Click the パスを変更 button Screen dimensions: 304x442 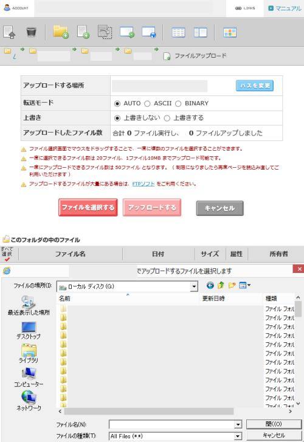pos(255,86)
